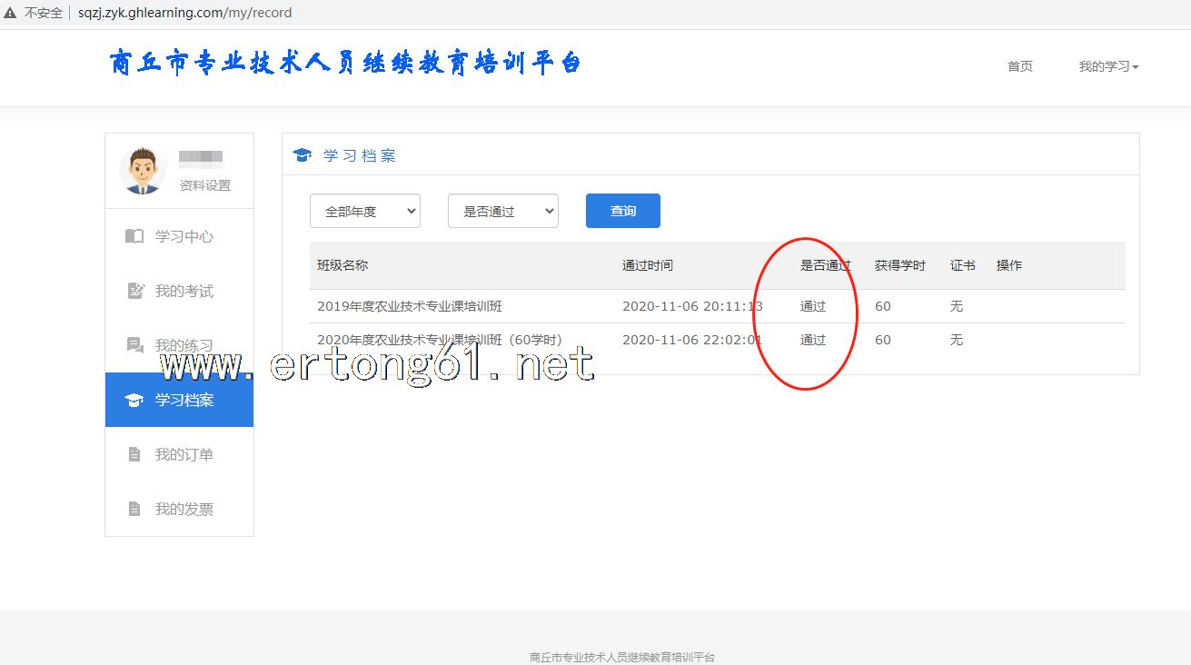The width and height of the screenshot is (1191, 665).
Task: Go to 首页 in top navigation
Action: pyautogui.click(x=1019, y=66)
